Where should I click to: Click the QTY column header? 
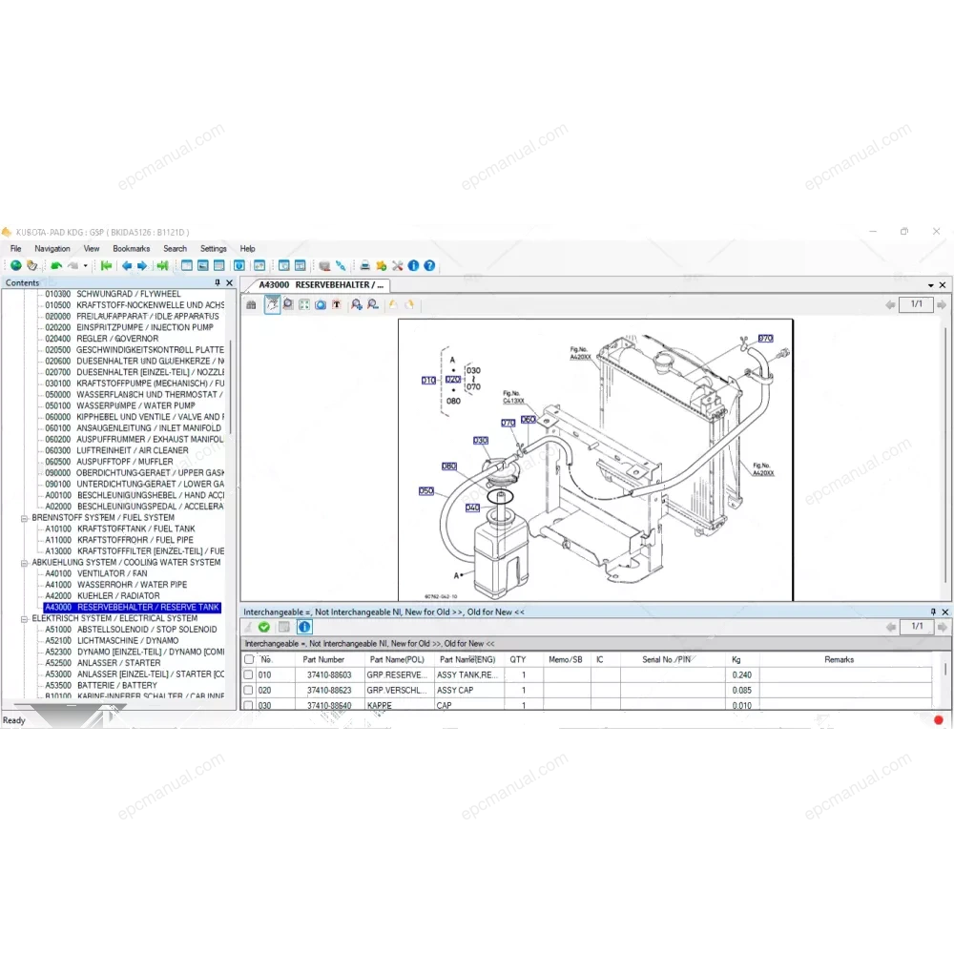coord(518,659)
